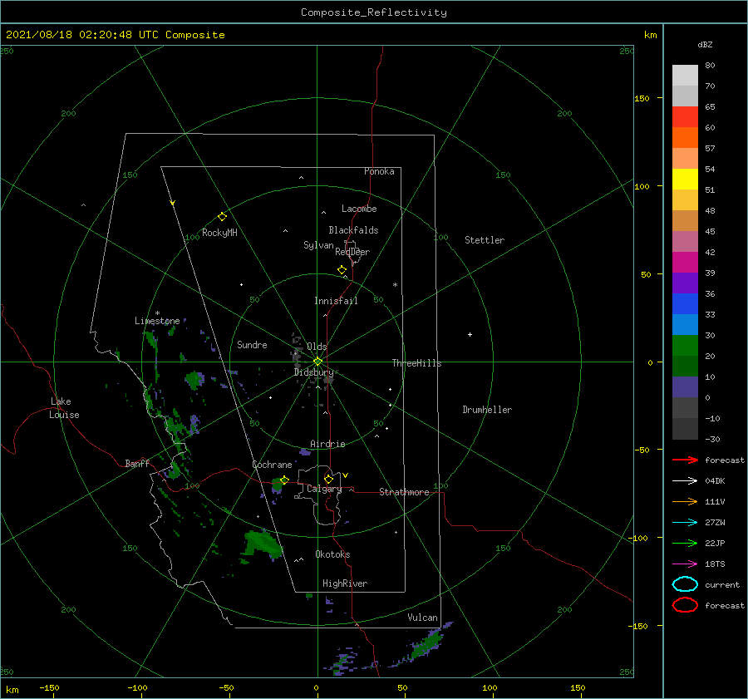Click the Innisfail city label

point(336,301)
